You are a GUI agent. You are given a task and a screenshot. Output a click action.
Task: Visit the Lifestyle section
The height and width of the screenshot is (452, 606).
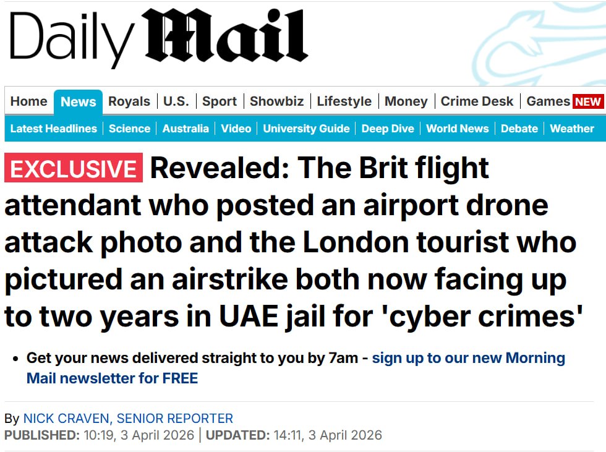[x=344, y=101]
